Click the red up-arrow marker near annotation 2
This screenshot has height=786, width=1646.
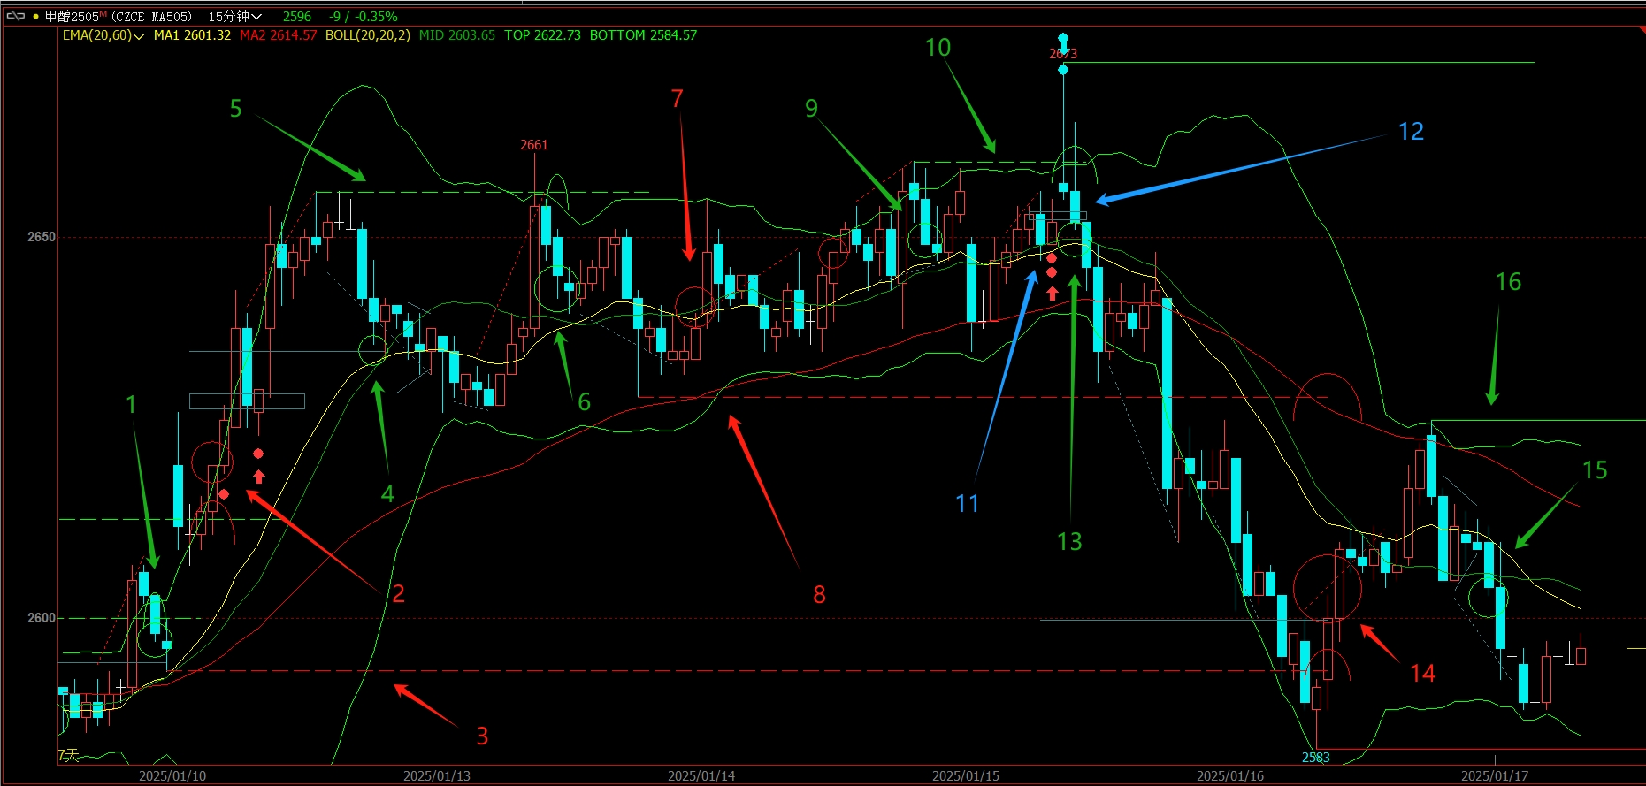point(258,477)
